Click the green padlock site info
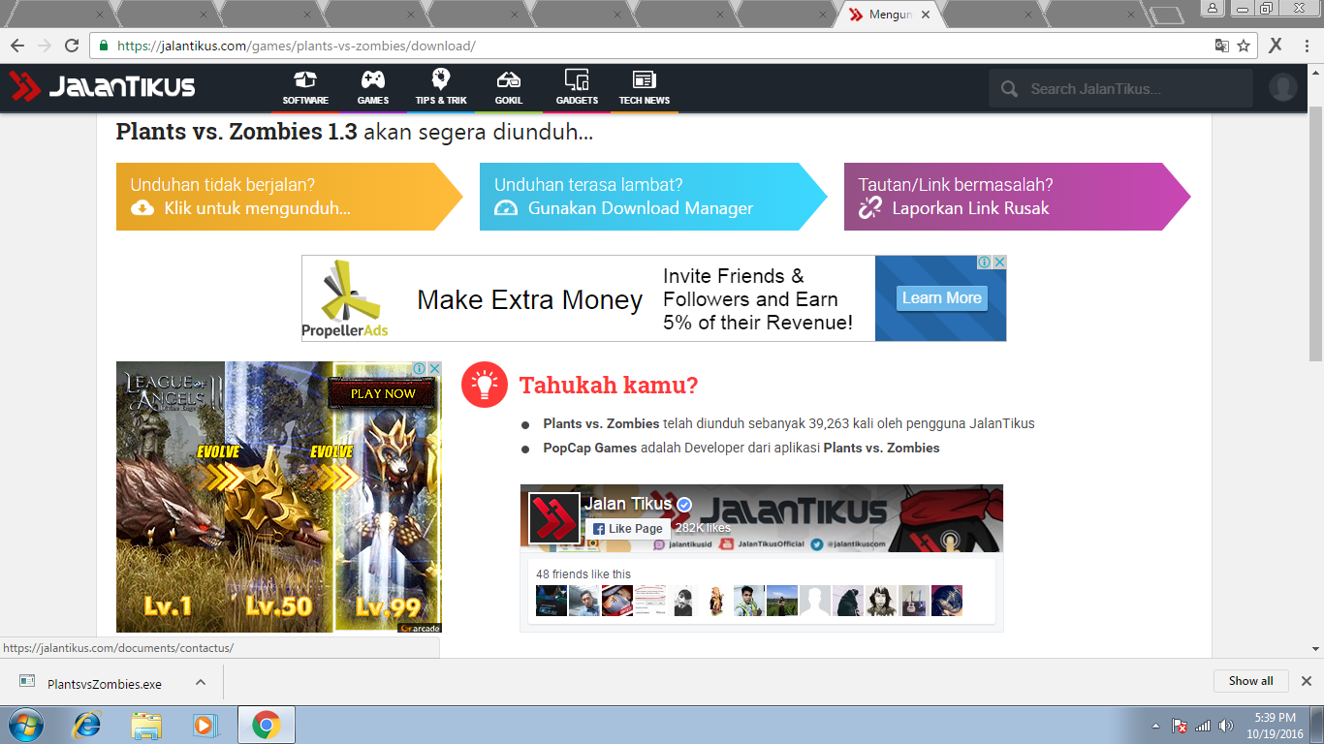The image size is (1324, 744). coord(104,46)
